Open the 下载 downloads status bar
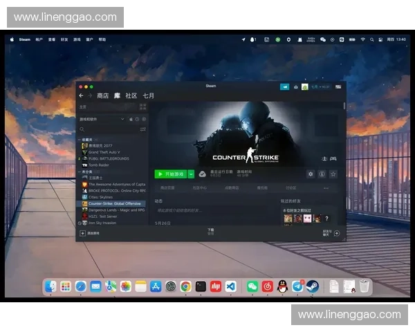Viewport: 415px width, 332px height. pos(211,232)
